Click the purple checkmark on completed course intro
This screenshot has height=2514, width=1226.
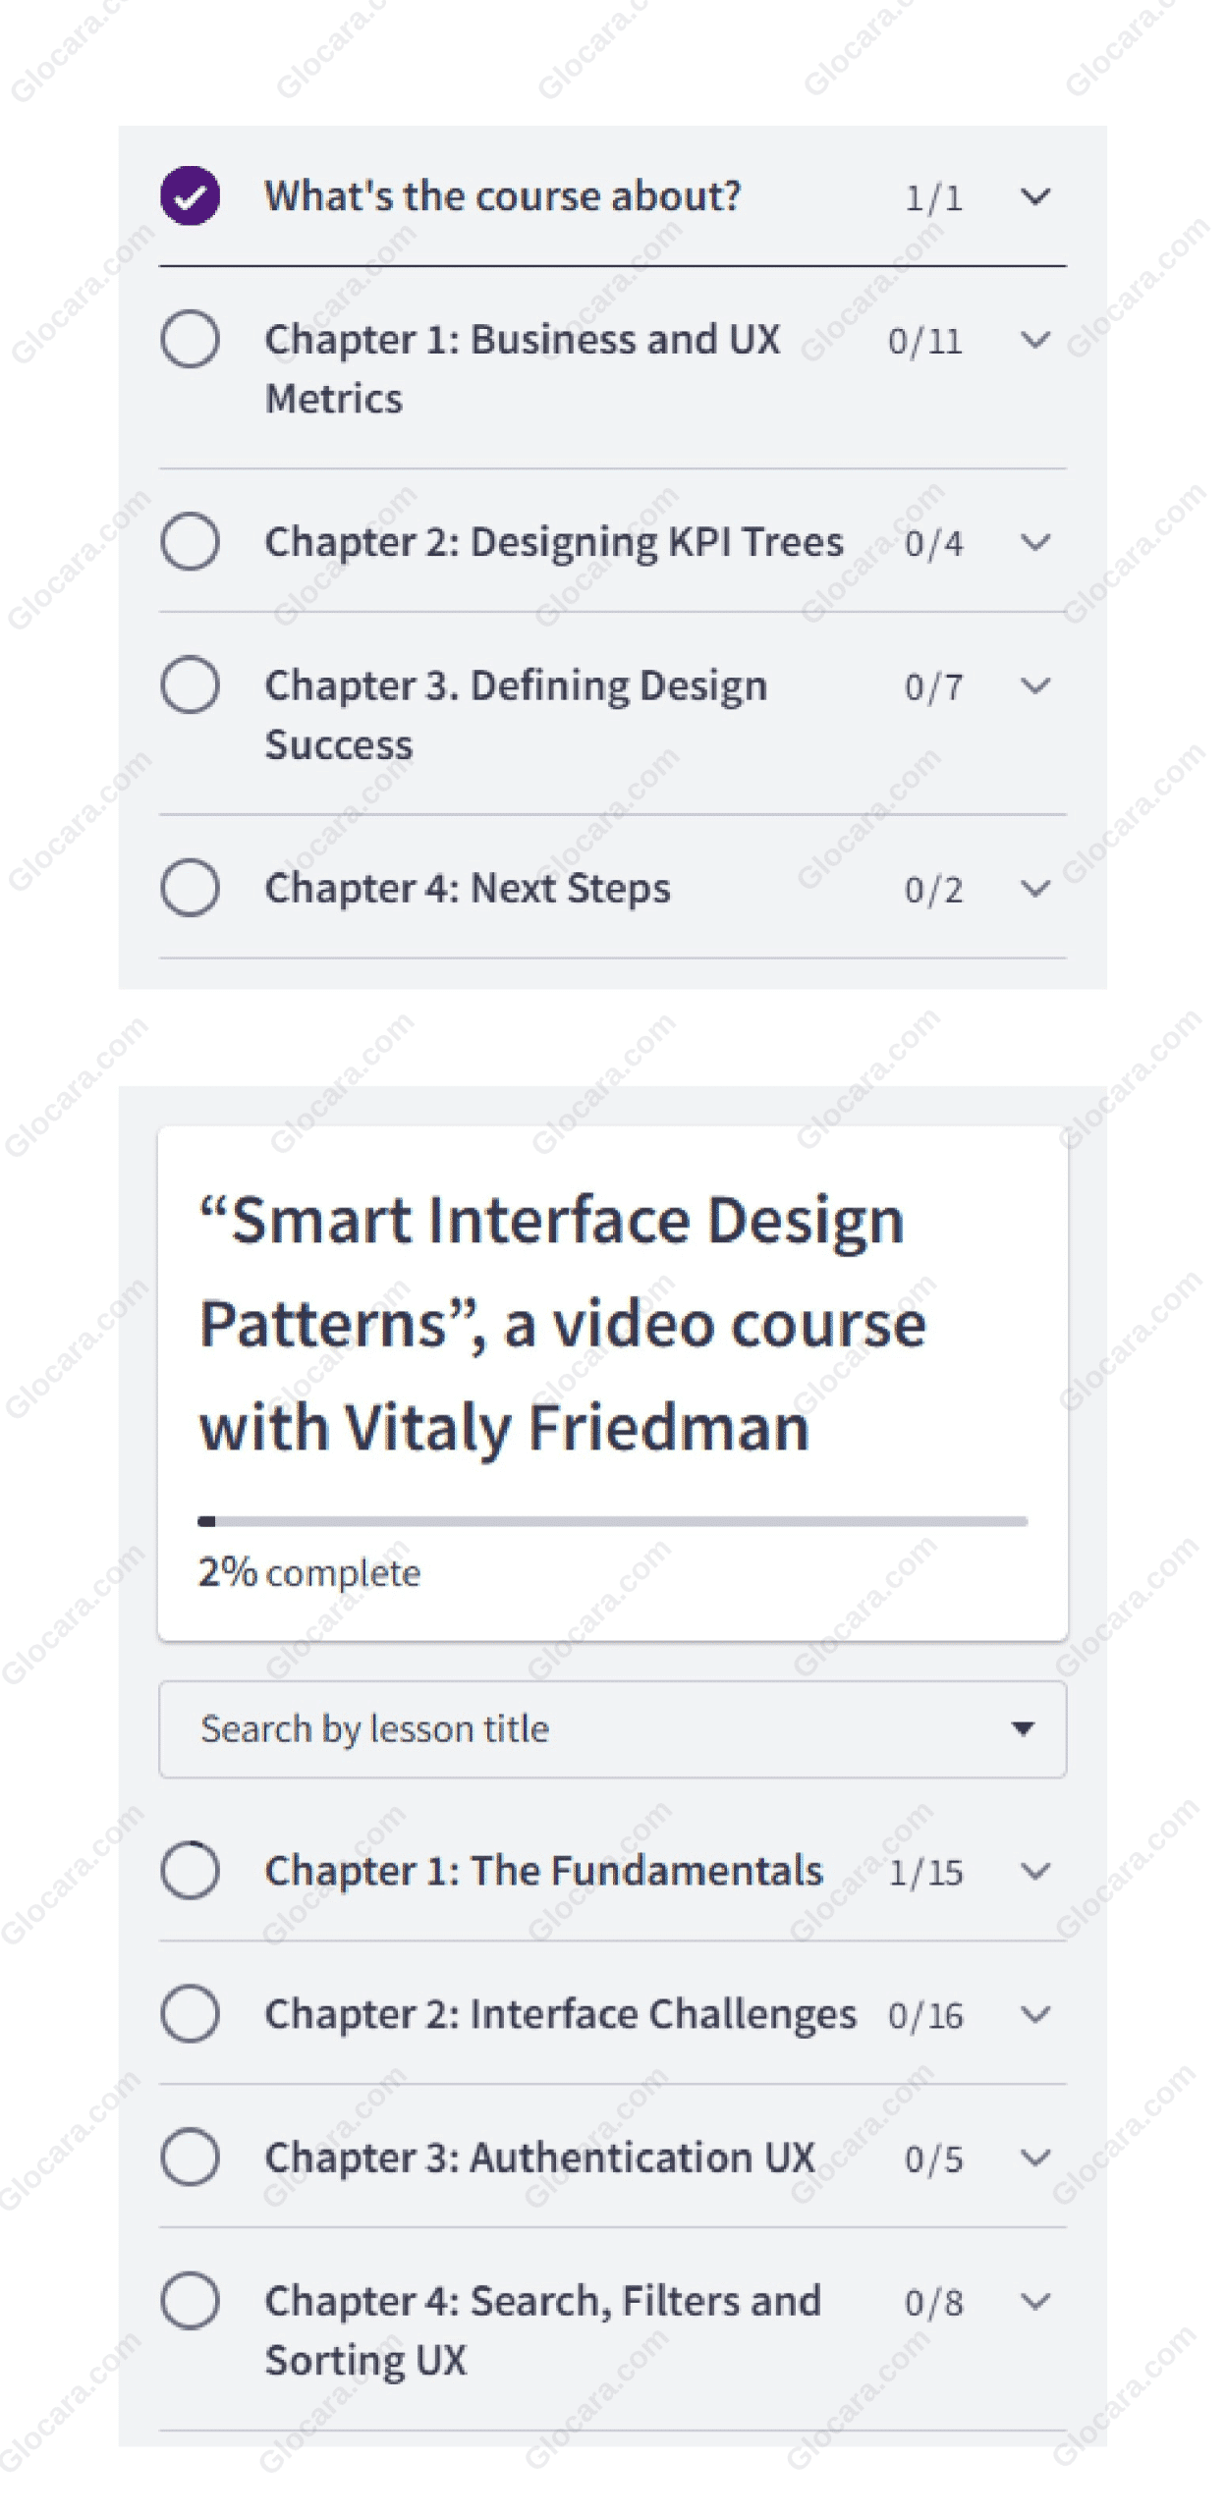coord(193,195)
